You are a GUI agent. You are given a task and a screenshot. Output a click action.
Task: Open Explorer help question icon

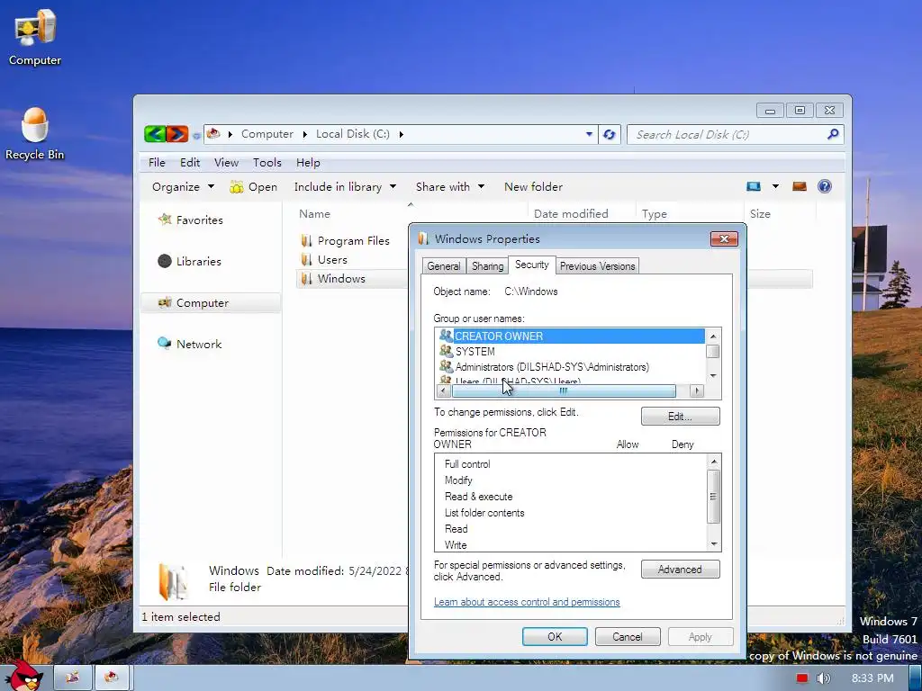[825, 186]
